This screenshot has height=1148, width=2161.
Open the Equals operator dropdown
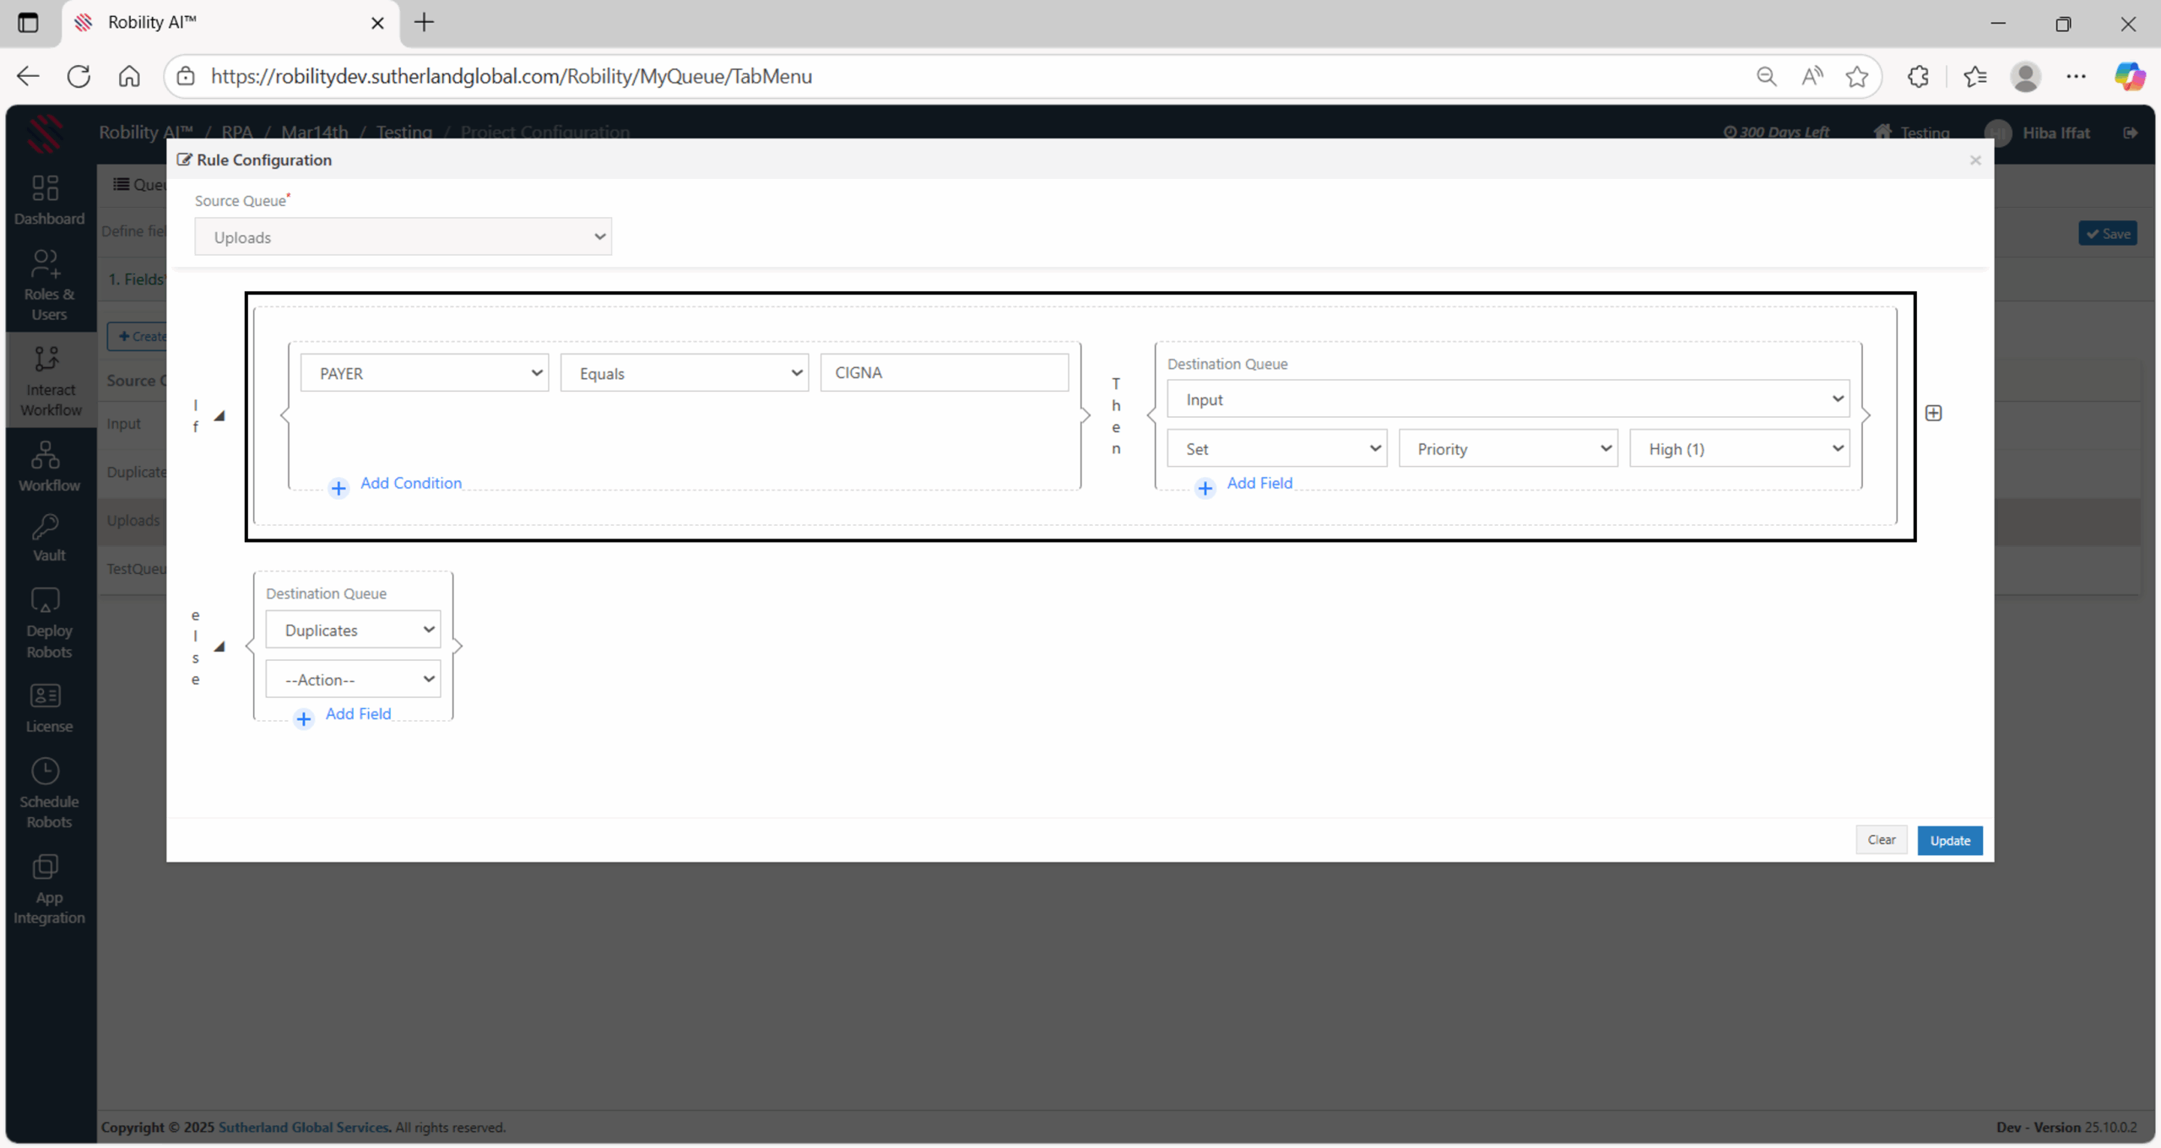tap(684, 373)
